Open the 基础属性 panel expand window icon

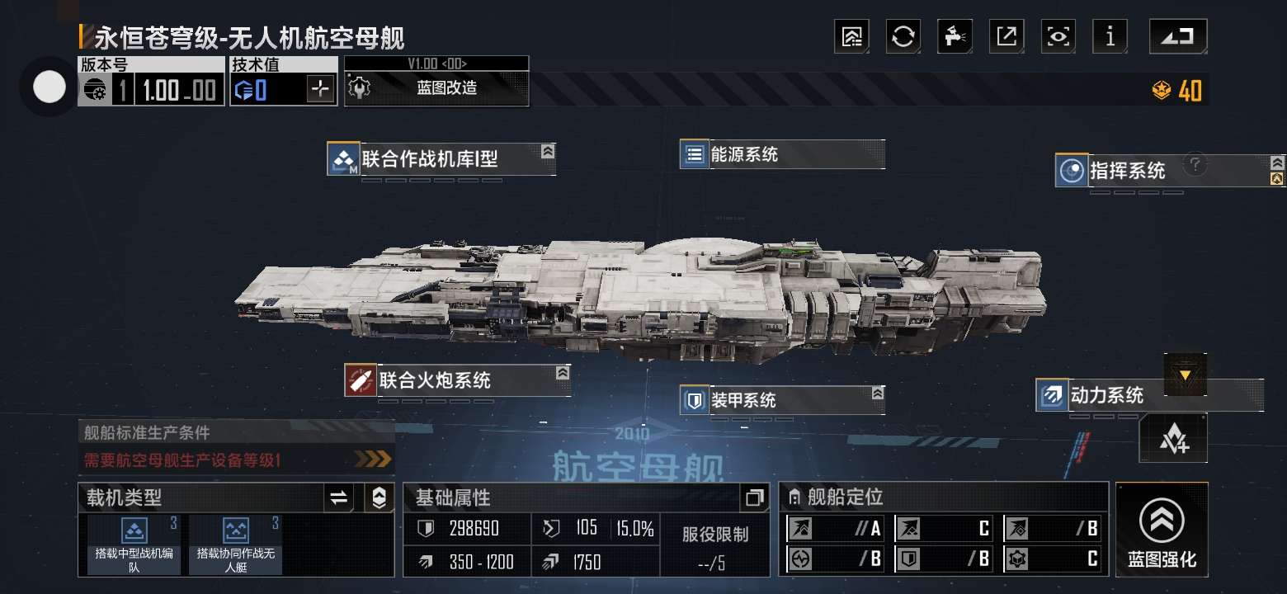point(754,497)
